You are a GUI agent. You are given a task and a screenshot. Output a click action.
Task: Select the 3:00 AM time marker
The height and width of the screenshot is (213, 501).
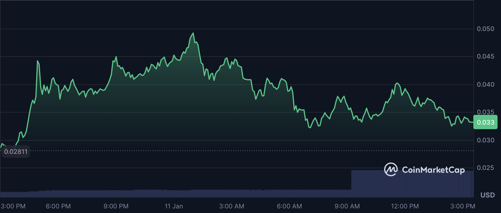click(x=231, y=206)
